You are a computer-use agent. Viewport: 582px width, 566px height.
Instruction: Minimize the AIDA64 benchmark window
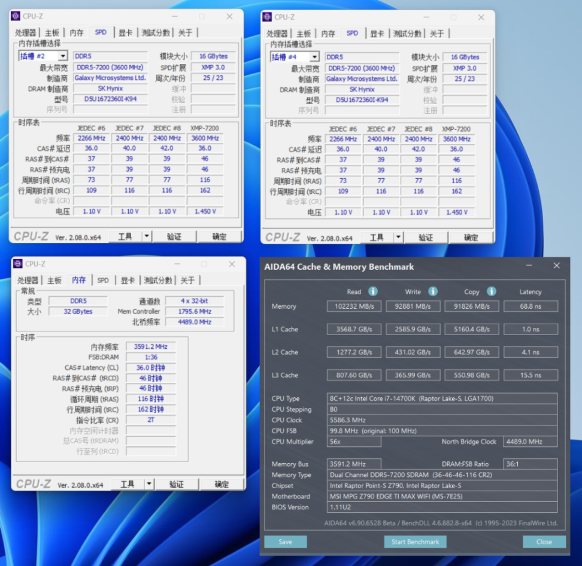coord(529,266)
